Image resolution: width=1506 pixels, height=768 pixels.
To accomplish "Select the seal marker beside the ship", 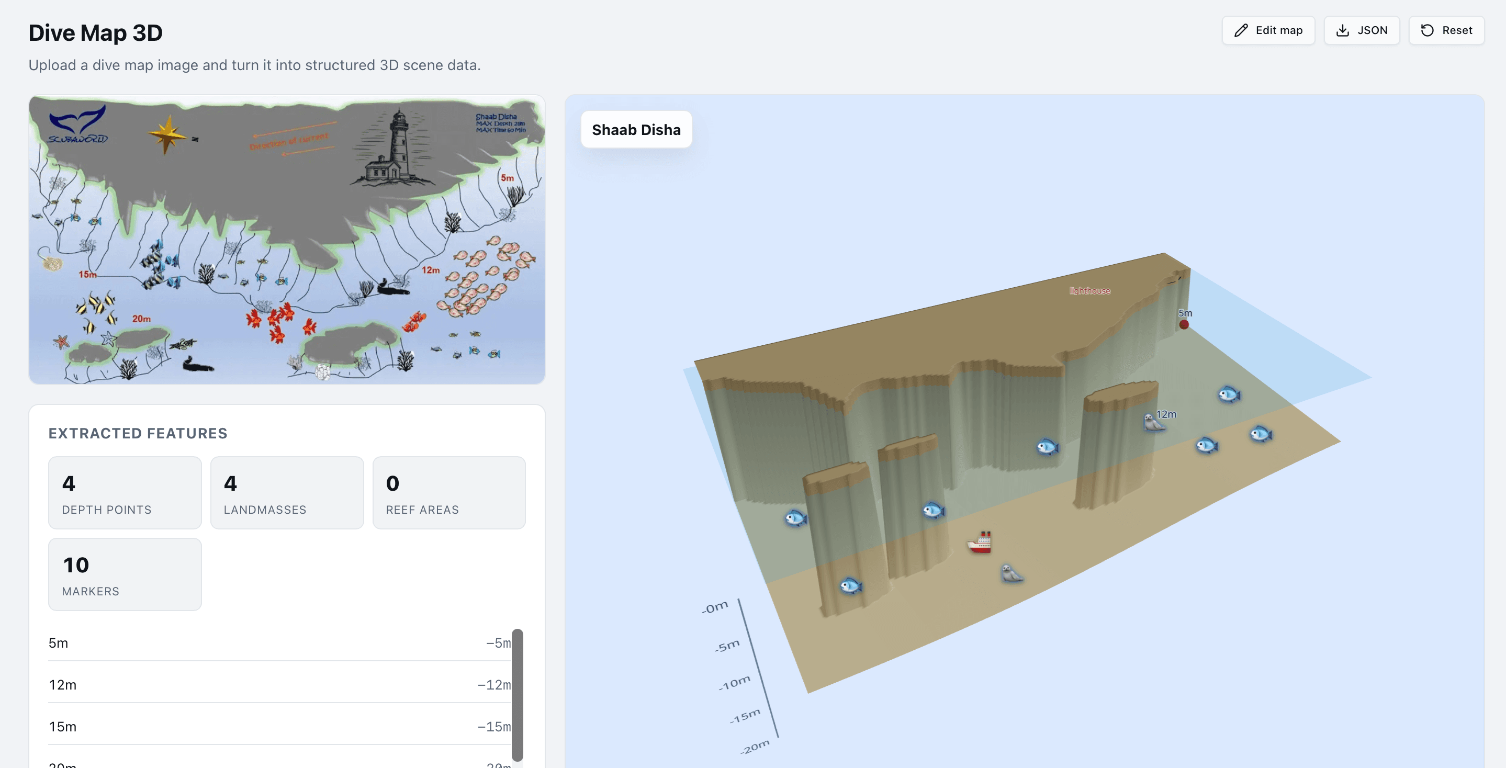I will coord(1012,573).
